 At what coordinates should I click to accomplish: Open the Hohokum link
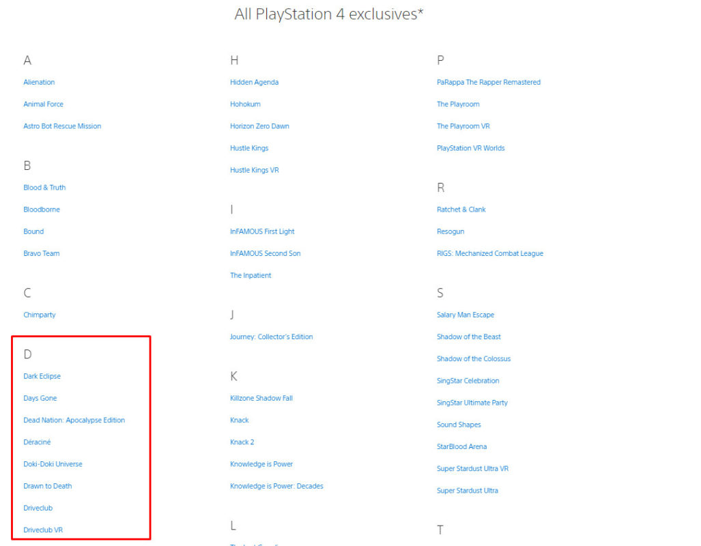pos(246,104)
